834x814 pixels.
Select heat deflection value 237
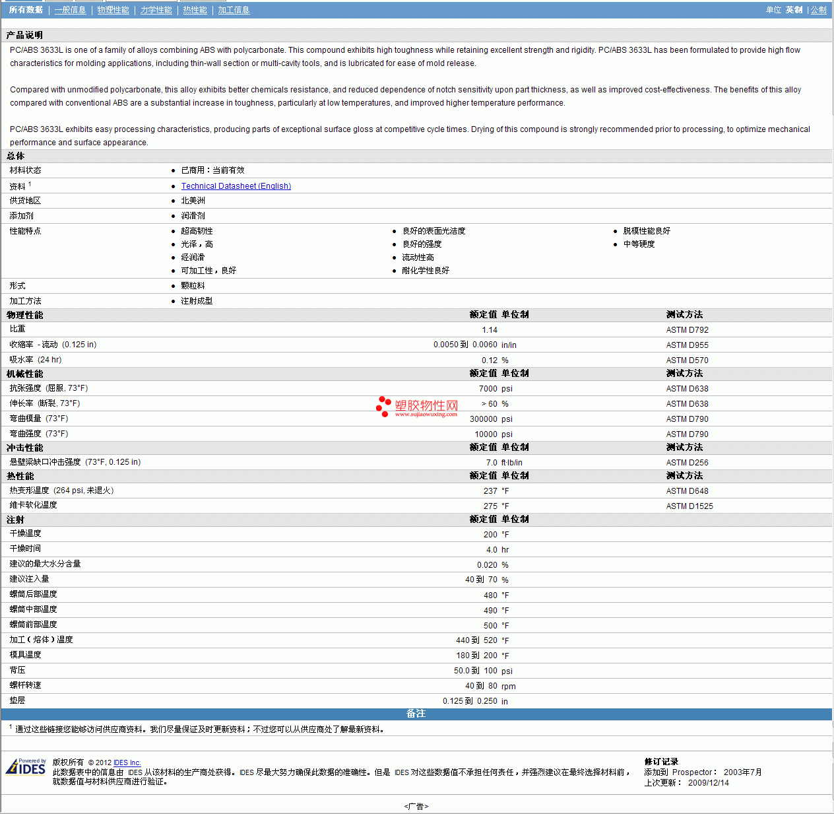pyautogui.click(x=490, y=491)
